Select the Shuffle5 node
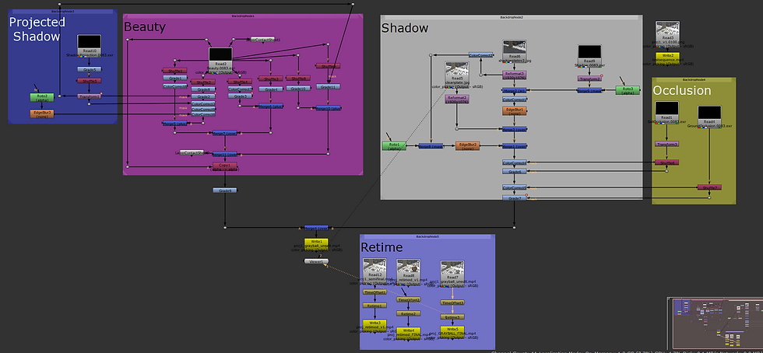The width and height of the screenshot is (763, 353). [x=89, y=81]
